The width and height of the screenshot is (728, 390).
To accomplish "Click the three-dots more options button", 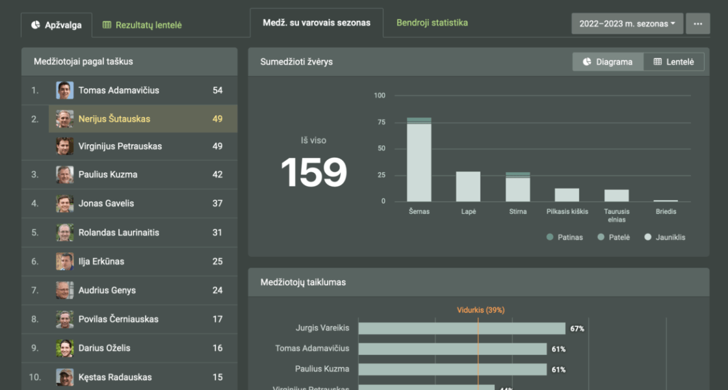I will click(697, 24).
